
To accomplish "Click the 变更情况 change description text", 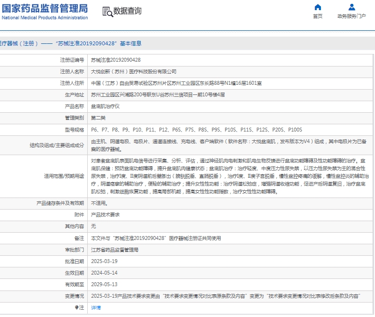I will point(226,296).
